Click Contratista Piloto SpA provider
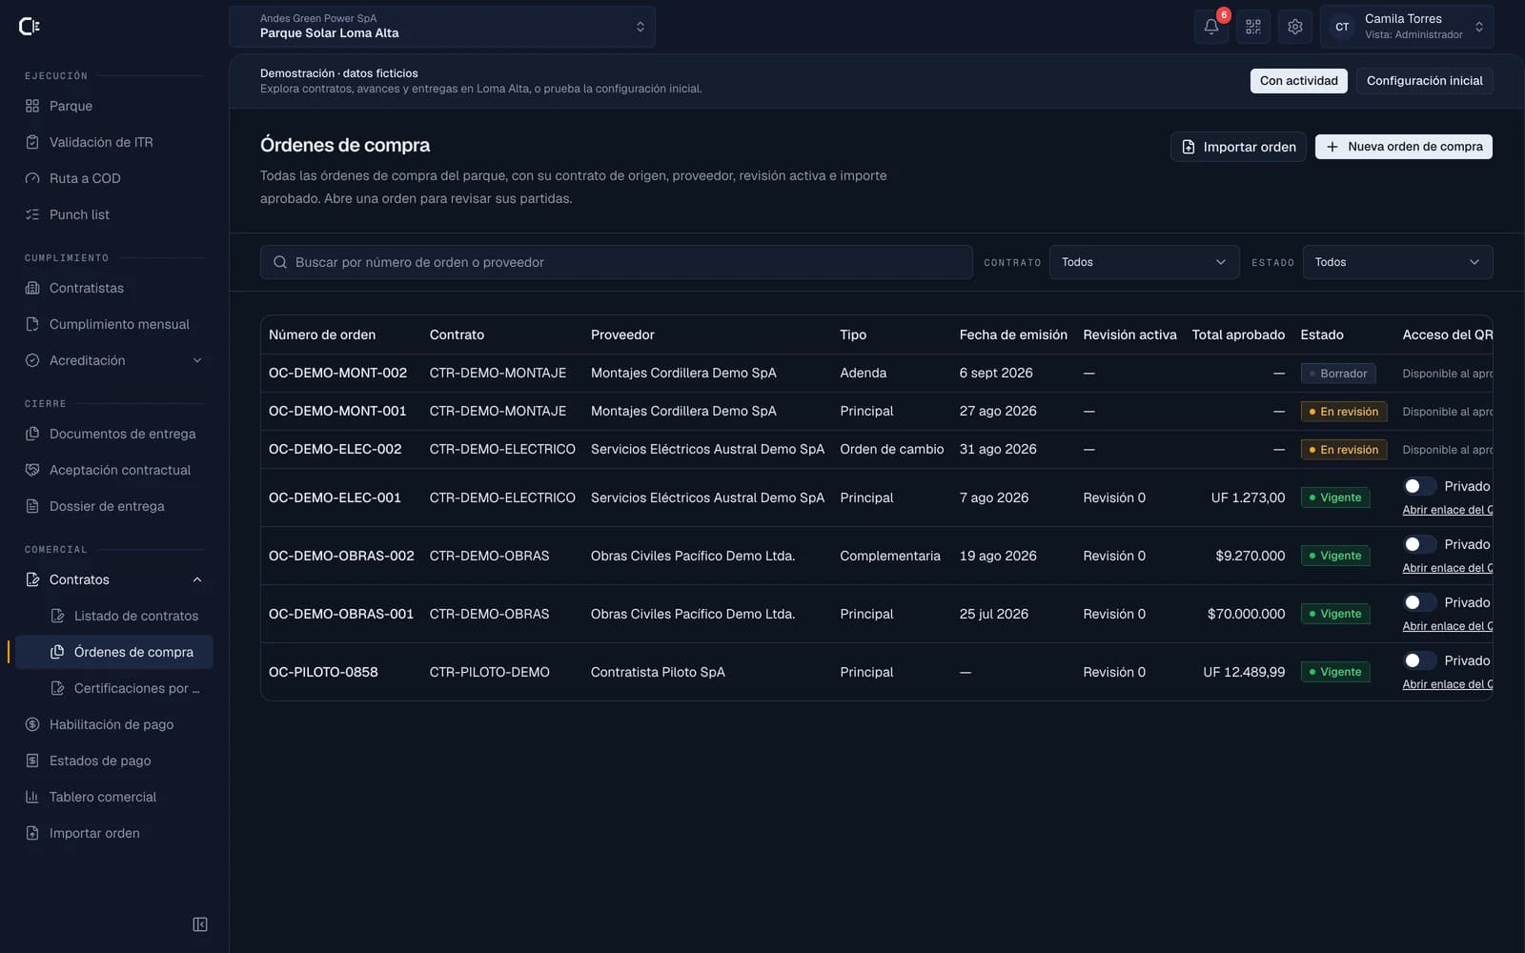The image size is (1525, 953). [658, 672]
